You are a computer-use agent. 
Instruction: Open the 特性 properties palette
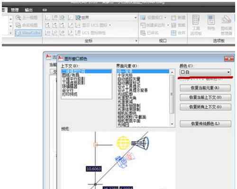(x=211, y=22)
